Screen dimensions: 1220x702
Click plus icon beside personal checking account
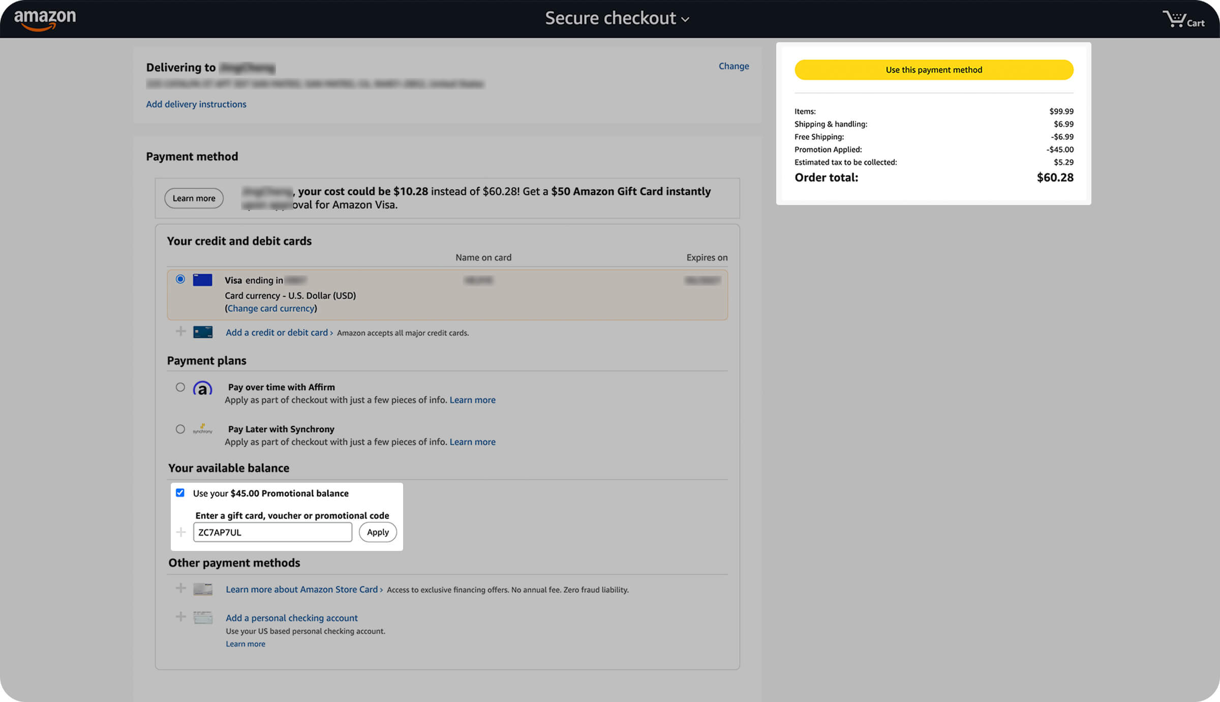[180, 617]
